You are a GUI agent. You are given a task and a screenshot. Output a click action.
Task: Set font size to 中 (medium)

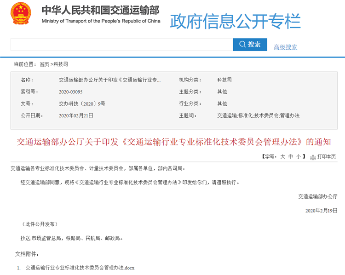(x=291, y=157)
